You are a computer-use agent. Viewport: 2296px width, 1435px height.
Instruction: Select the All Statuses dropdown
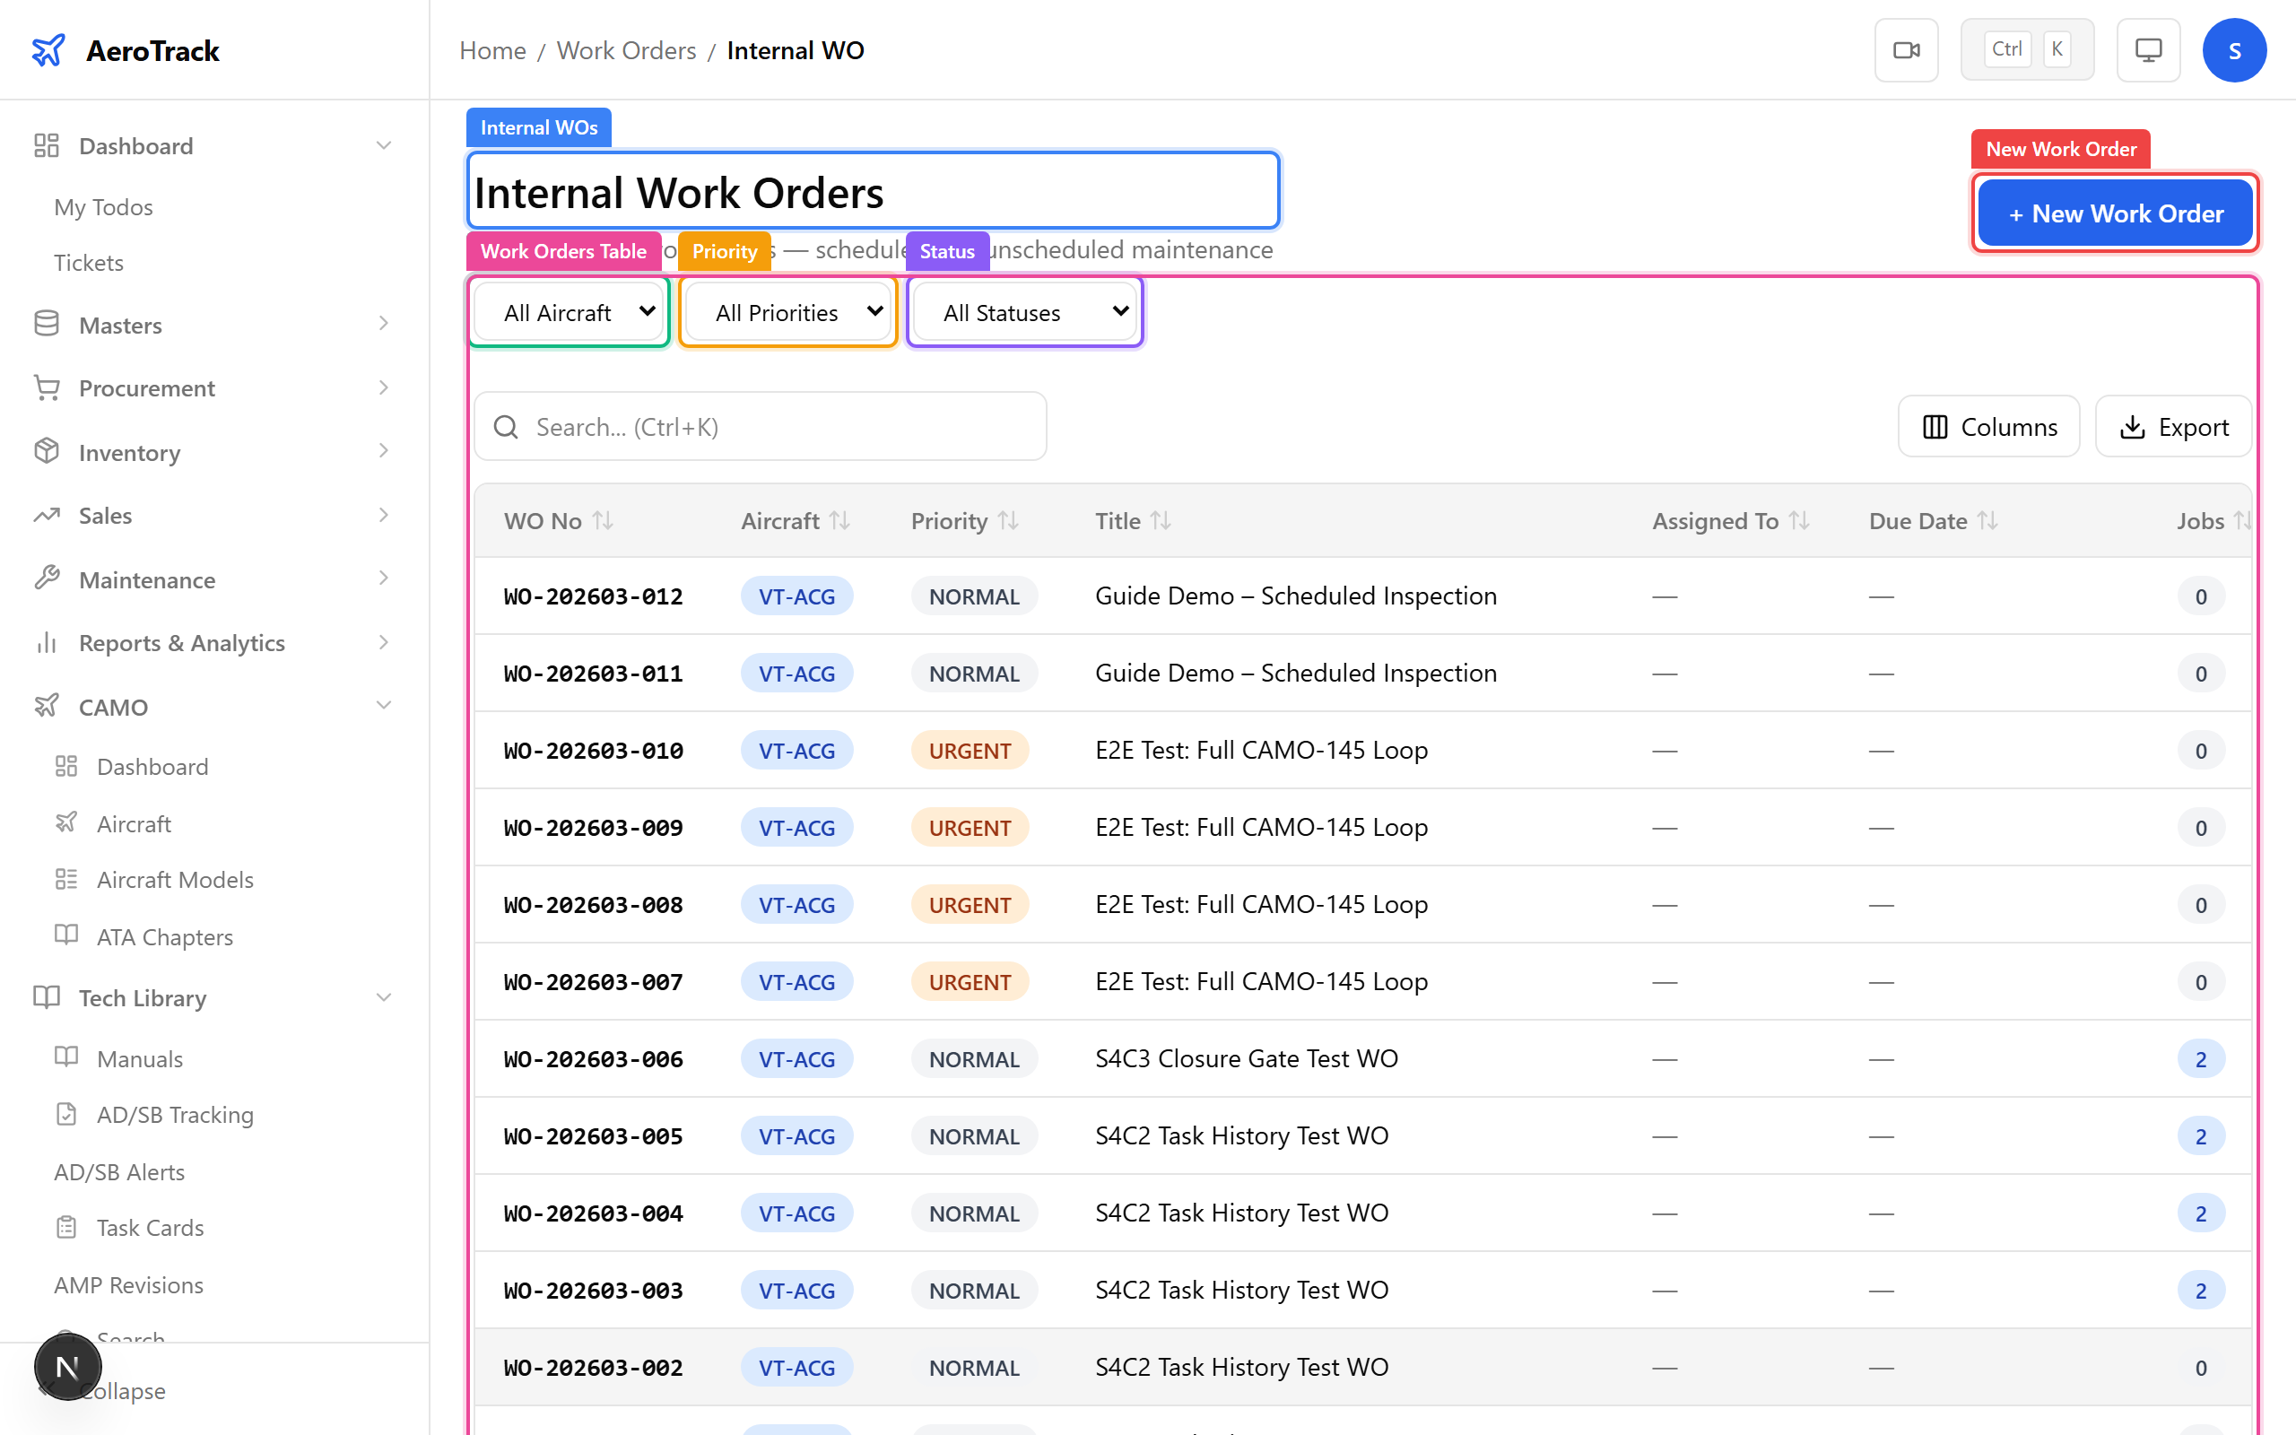click(1023, 311)
